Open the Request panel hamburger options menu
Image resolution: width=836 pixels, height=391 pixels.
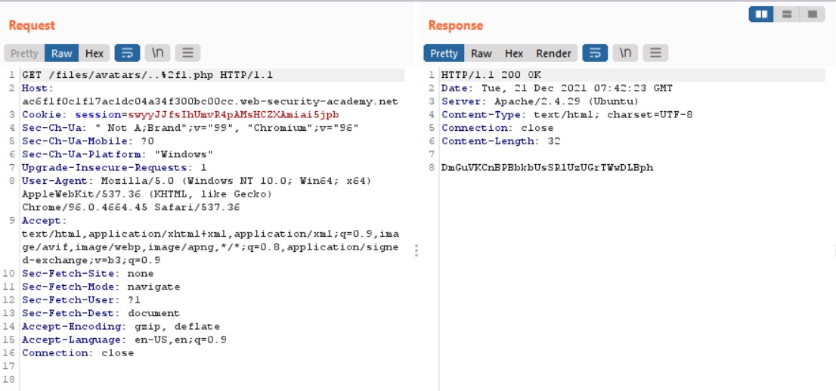pos(187,53)
